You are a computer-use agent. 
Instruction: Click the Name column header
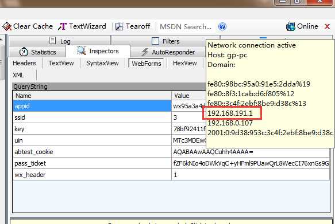(x=92, y=96)
